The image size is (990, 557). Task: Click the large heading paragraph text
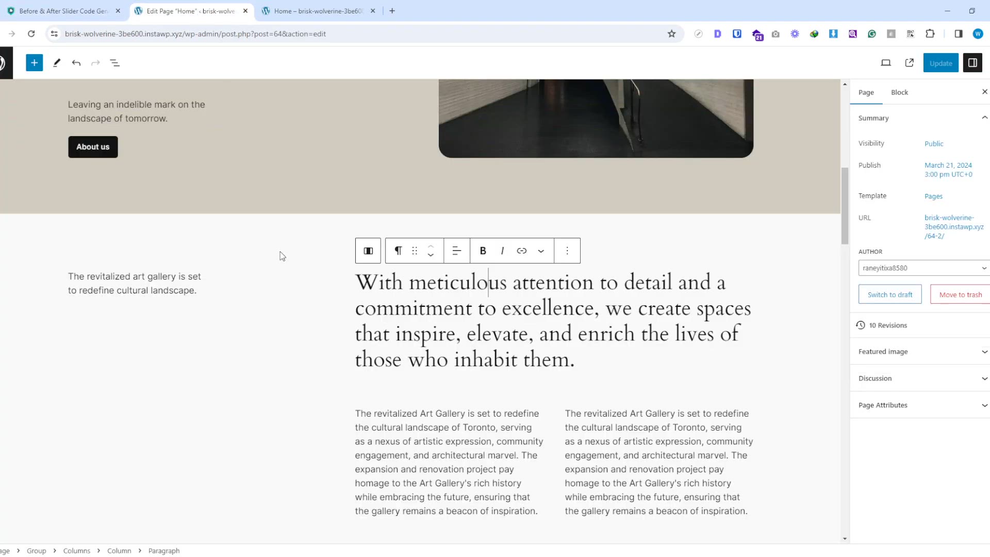[x=553, y=321]
